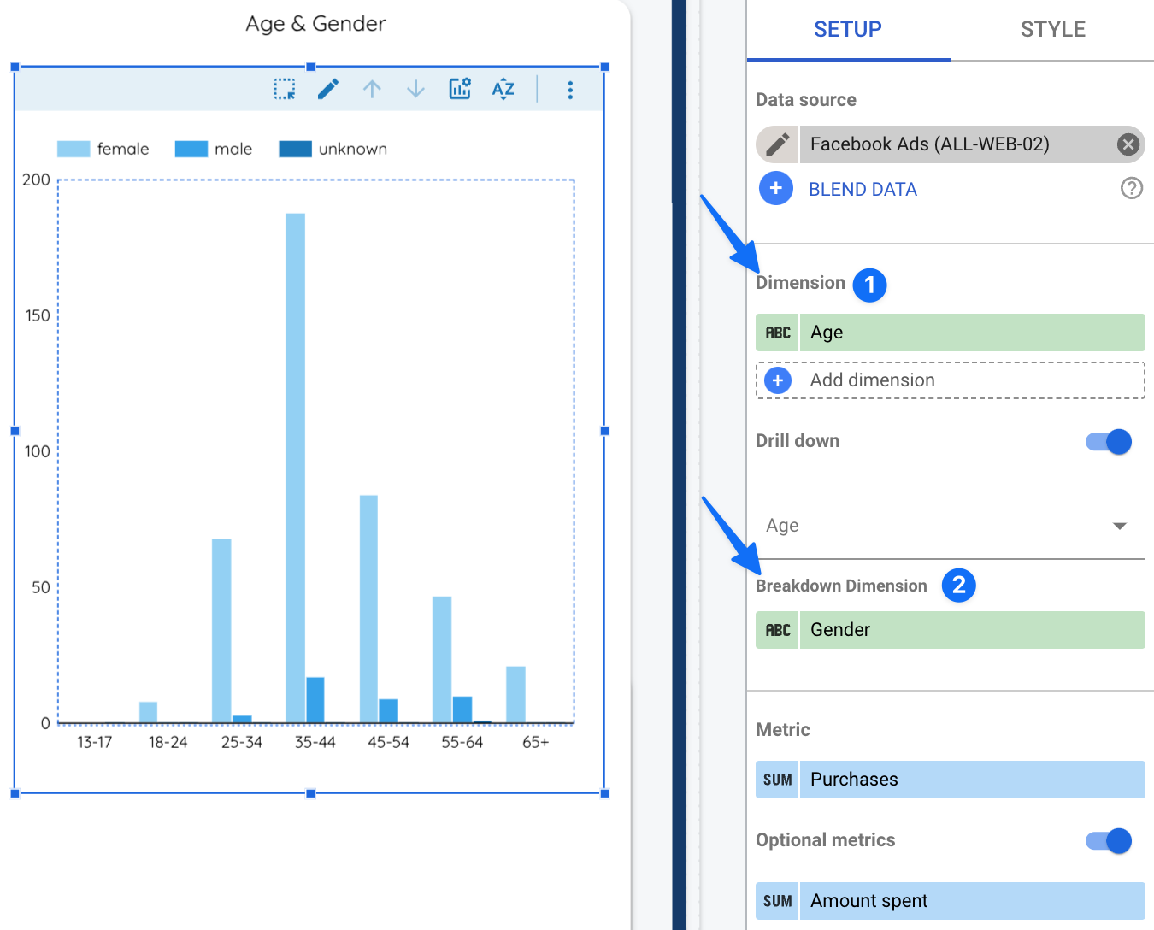Select the marquee selection tool on the chart toolbar
This screenshot has height=930, width=1154.
click(285, 88)
